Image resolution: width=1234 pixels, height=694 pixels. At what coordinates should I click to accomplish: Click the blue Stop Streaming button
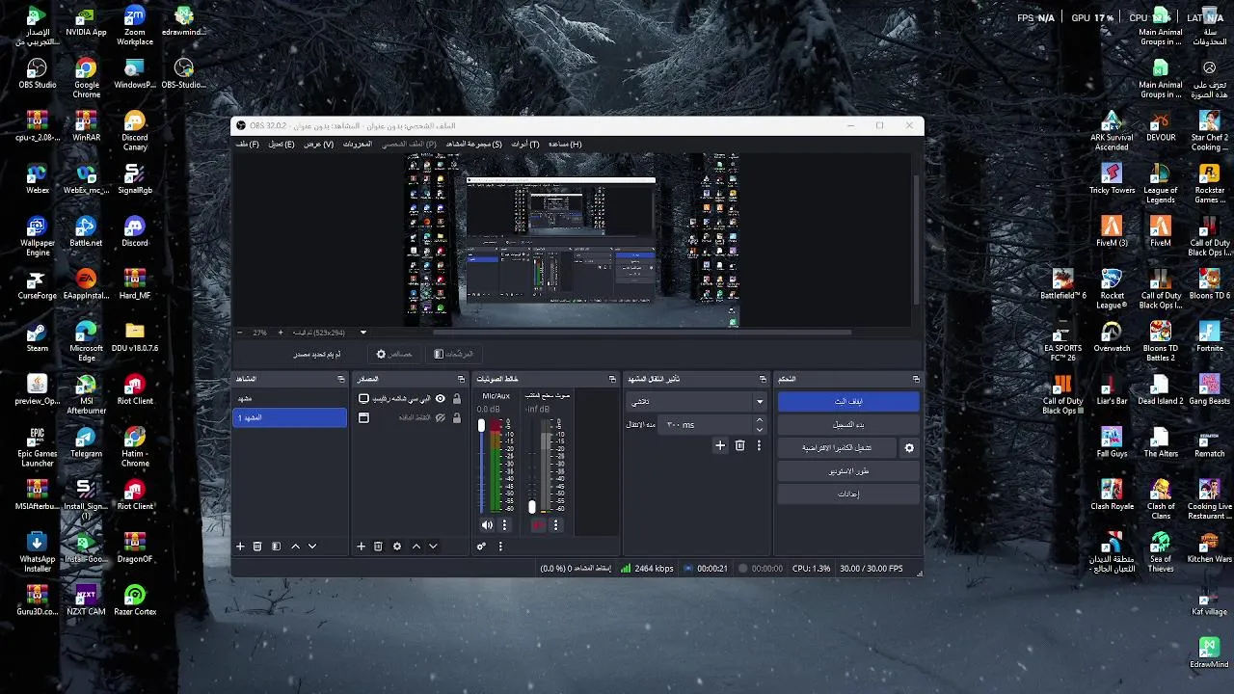pyautogui.click(x=848, y=401)
